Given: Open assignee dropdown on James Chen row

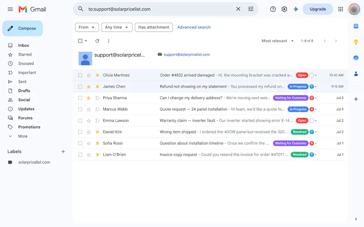Looking at the screenshot, I should [316, 87].
